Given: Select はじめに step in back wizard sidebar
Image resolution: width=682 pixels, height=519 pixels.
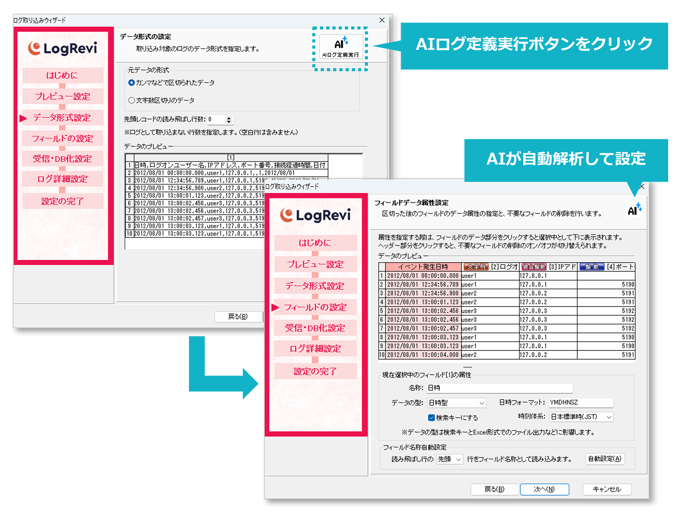Looking at the screenshot, I should [x=63, y=75].
